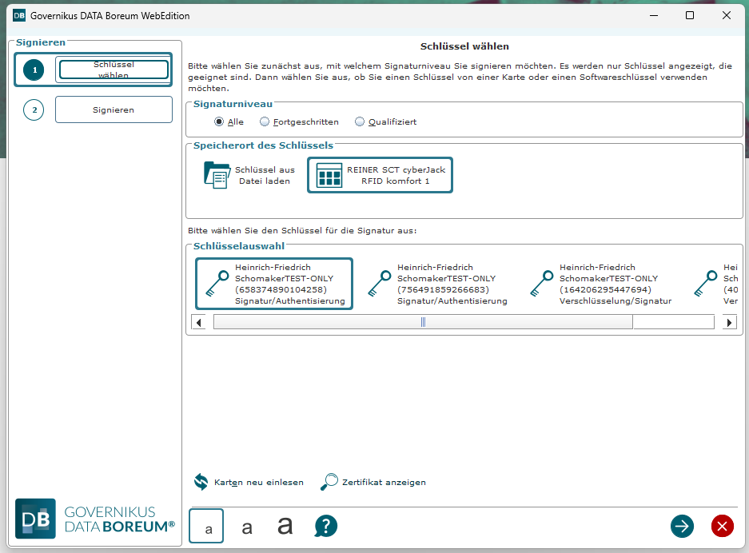This screenshot has height=553, width=749.
Task: Minimize the Governikus DATA Boreum window
Action: coord(654,16)
